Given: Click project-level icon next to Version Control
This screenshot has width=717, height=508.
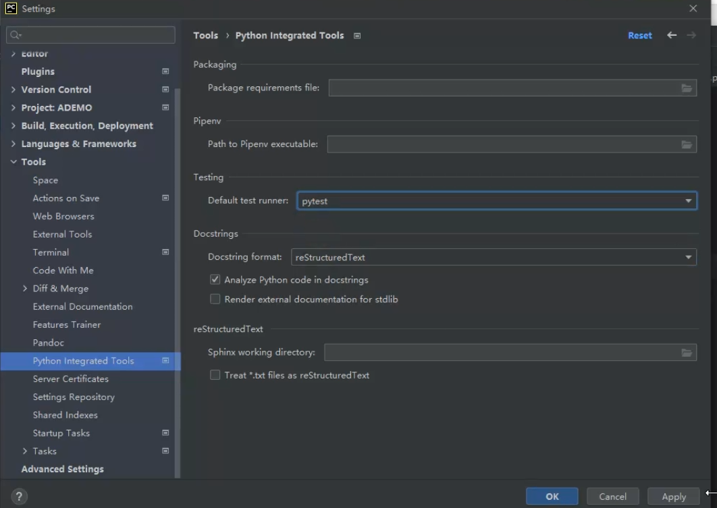Looking at the screenshot, I should pyautogui.click(x=165, y=90).
